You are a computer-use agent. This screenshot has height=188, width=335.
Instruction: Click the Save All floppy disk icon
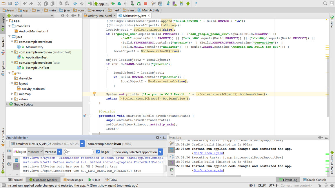click(x=10, y=3)
